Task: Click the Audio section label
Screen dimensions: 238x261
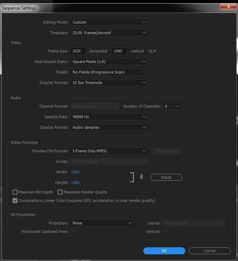Action: pyautogui.click(x=15, y=98)
